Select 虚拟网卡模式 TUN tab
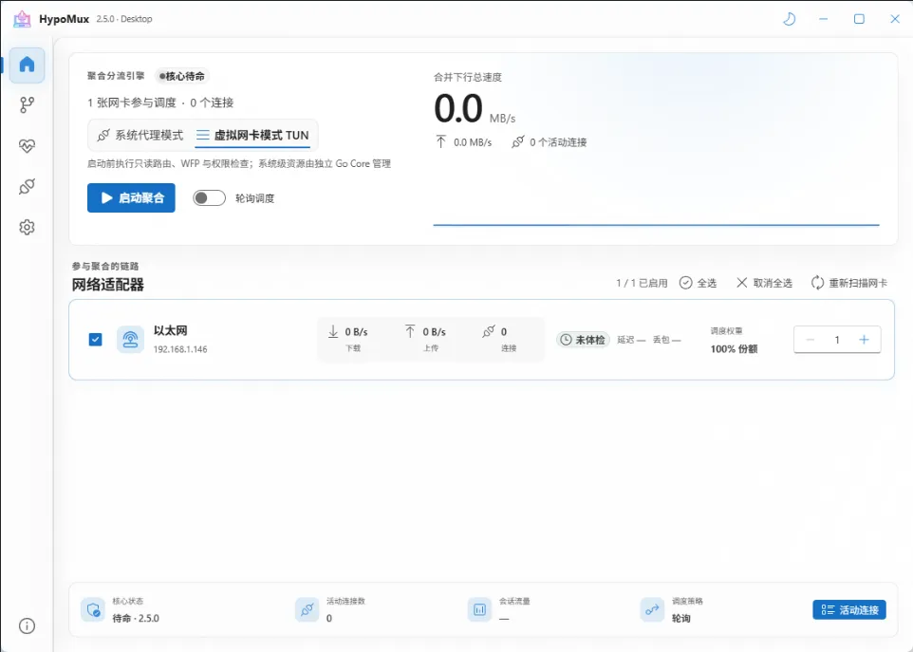 click(252, 135)
